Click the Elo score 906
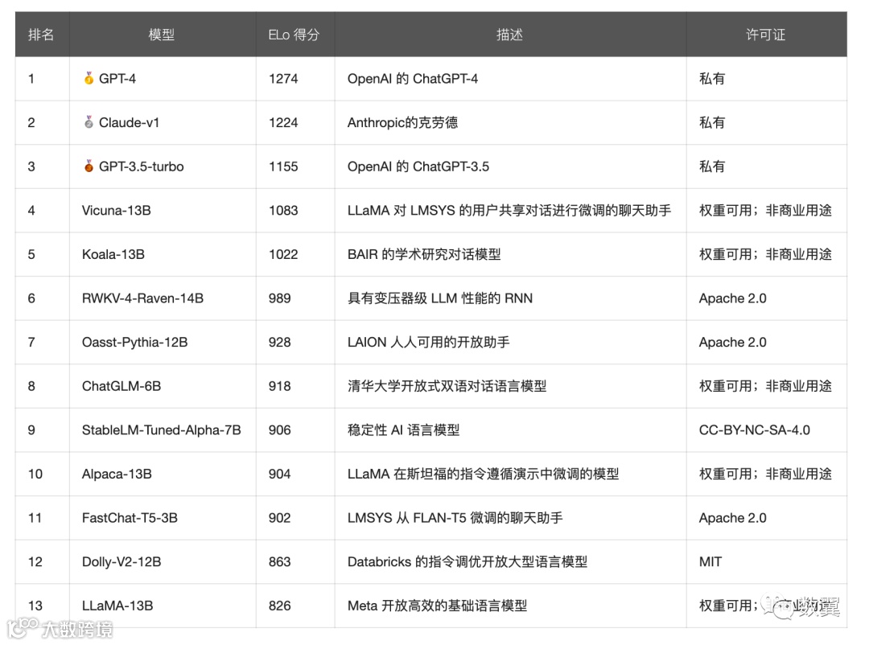Screen dimensions: 869x645 (x=279, y=429)
